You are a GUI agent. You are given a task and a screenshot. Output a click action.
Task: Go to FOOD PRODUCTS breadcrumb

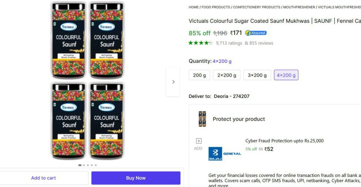pyautogui.click(x=216, y=7)
